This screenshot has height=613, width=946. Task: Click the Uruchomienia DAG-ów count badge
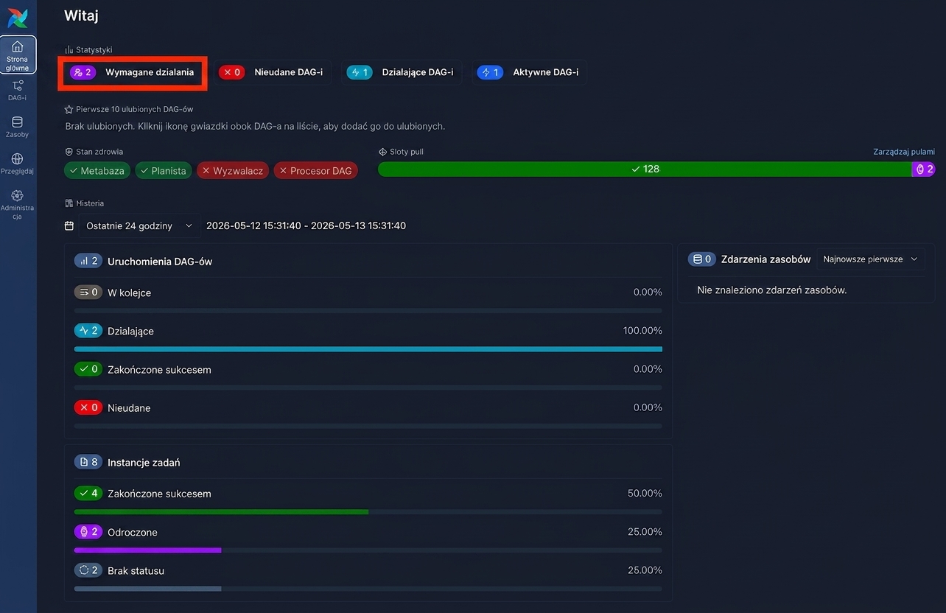(88, 261)
